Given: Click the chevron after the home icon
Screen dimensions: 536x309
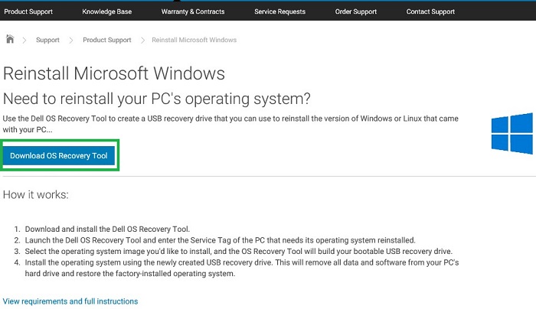Looking at the screenshot, I should [25, 41].
